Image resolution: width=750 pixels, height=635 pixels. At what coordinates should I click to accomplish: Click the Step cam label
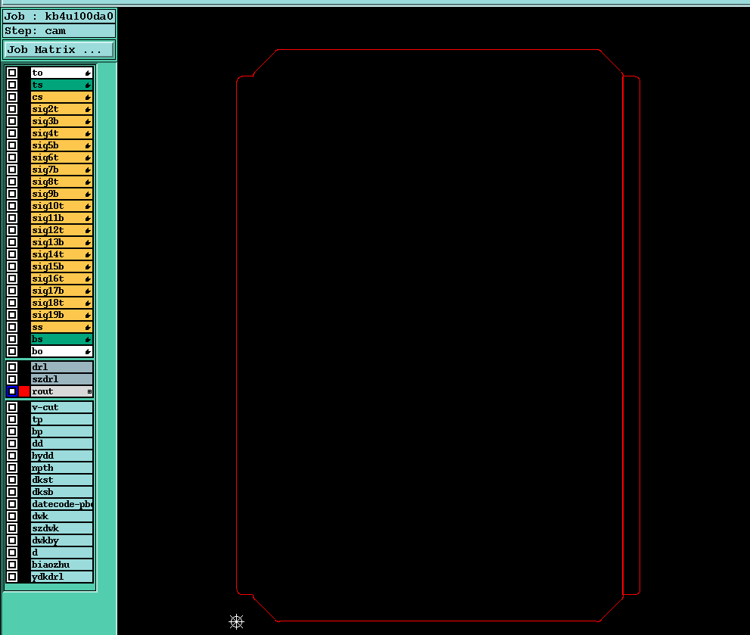pos(59,31)
